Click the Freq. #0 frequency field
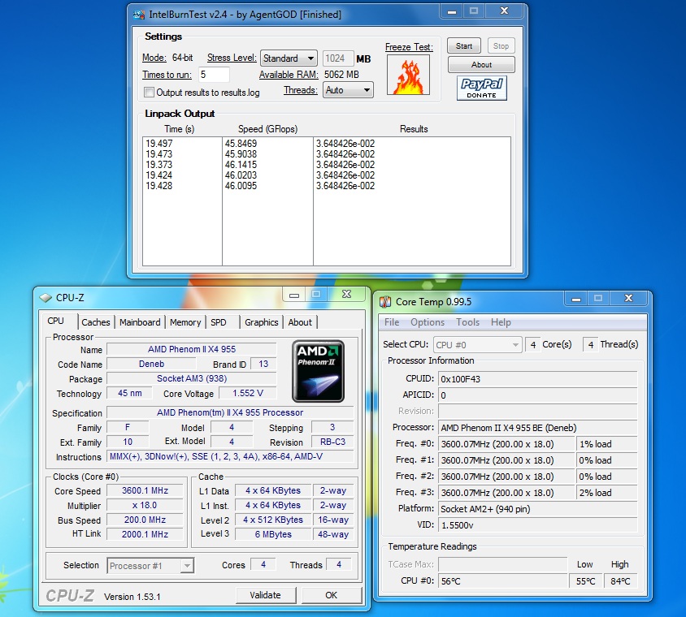The image size is (686, 617). [x=506, y=444]
